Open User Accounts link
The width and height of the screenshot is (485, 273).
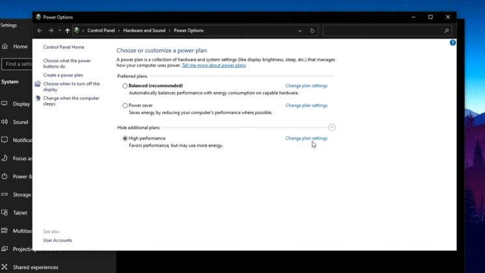pyautogui.click(x=57, y=240)
